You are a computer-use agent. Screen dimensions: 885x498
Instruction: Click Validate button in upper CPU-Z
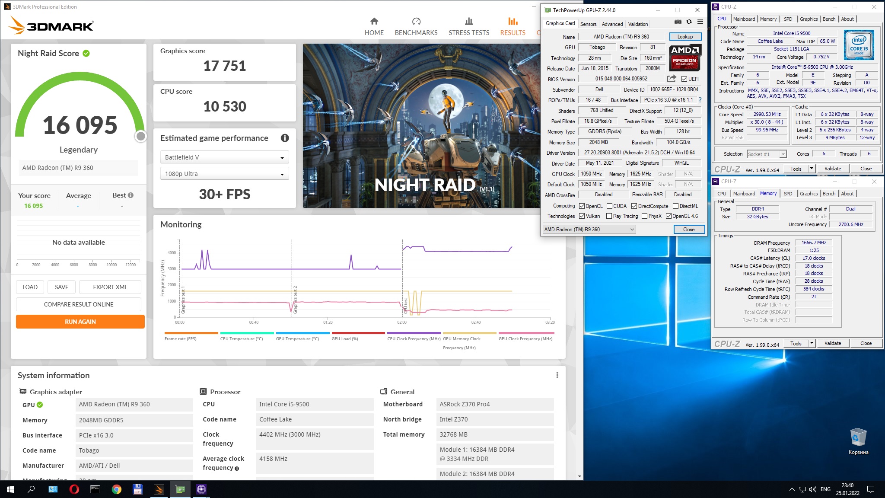pyautogui.click(x=833, y=169)
